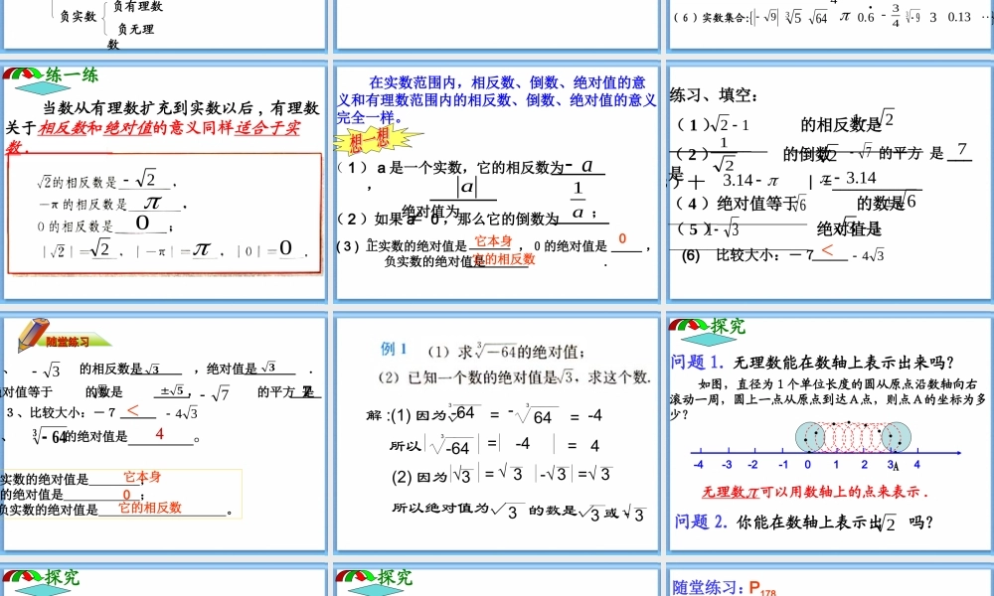
Task: Click the number line diagram with rolling circles
Action: coord(827,445)
